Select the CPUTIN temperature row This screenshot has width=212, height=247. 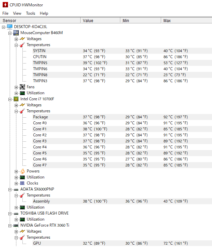tap(122, 57)
